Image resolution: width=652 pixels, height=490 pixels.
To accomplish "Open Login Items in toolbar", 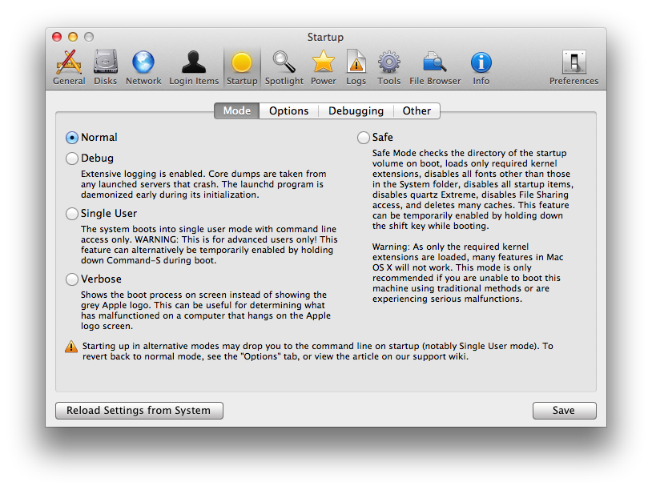I will (194, 62).
